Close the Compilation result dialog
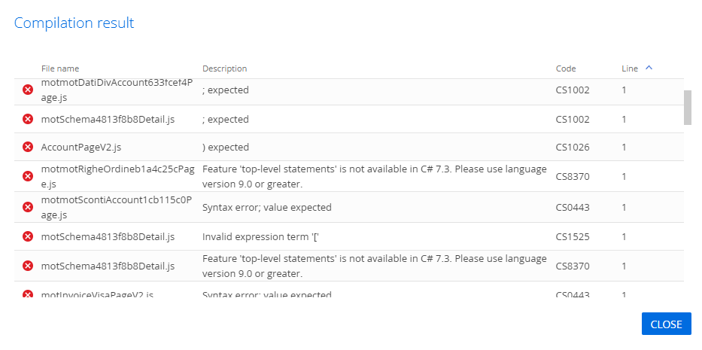 [666, 324]
